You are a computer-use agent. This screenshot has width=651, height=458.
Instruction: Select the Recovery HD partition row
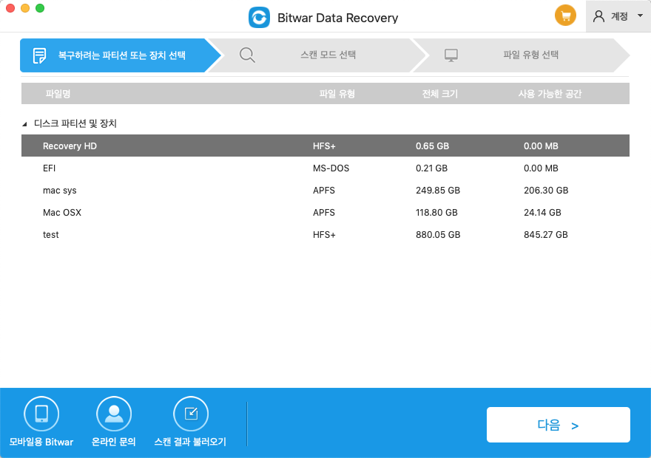(x=325, y=146)
